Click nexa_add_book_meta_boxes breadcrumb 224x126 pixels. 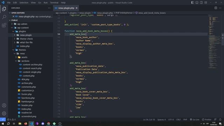tap(152, 13)
